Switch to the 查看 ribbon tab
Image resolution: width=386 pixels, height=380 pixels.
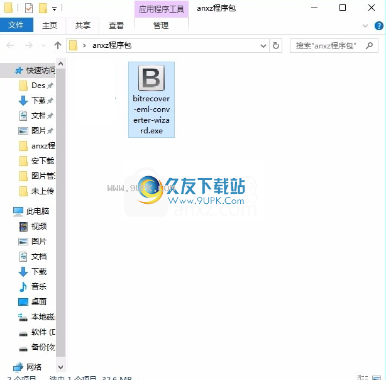(116, 25)
